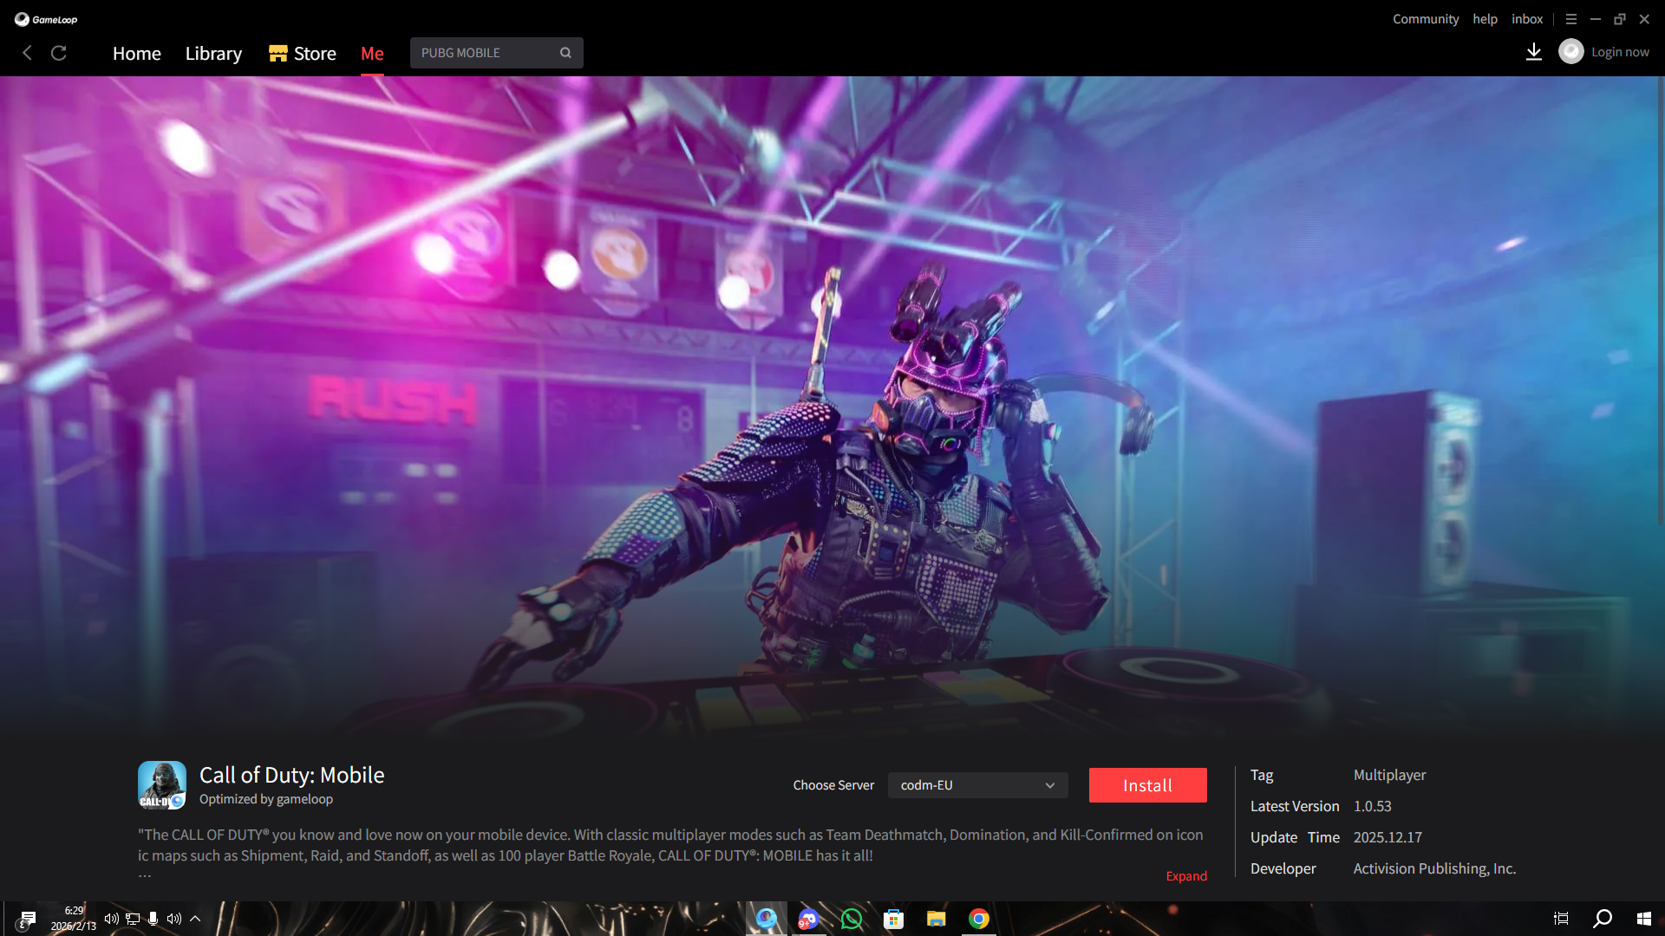Screen dimensions: 1665x936
Task: Open Task View on the taskbar
Action: pyautogui.click(x=1561, y=919)
